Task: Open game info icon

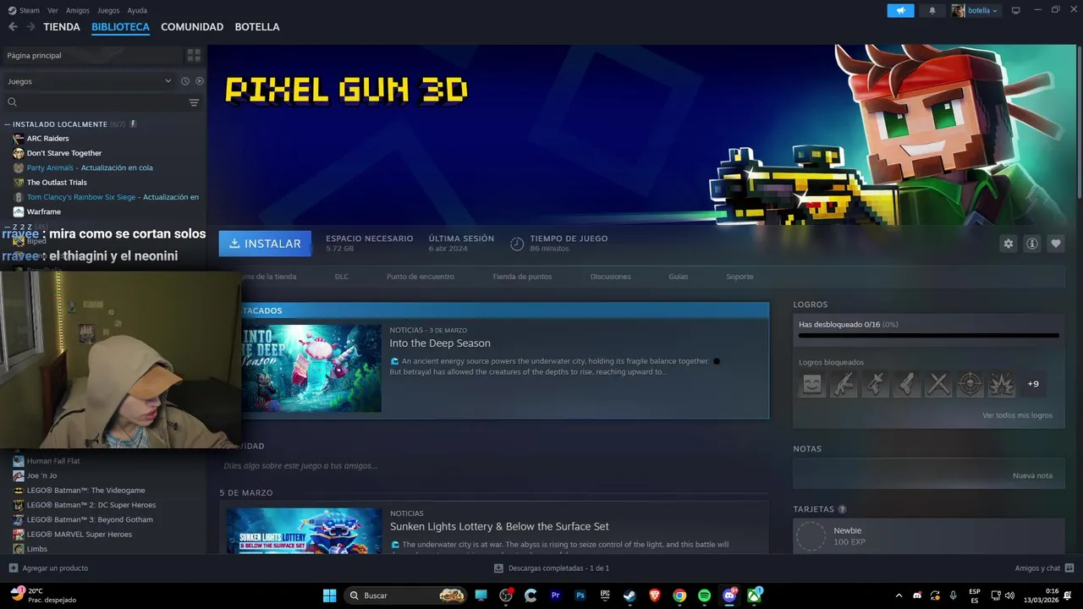Action: [1031, 244]
